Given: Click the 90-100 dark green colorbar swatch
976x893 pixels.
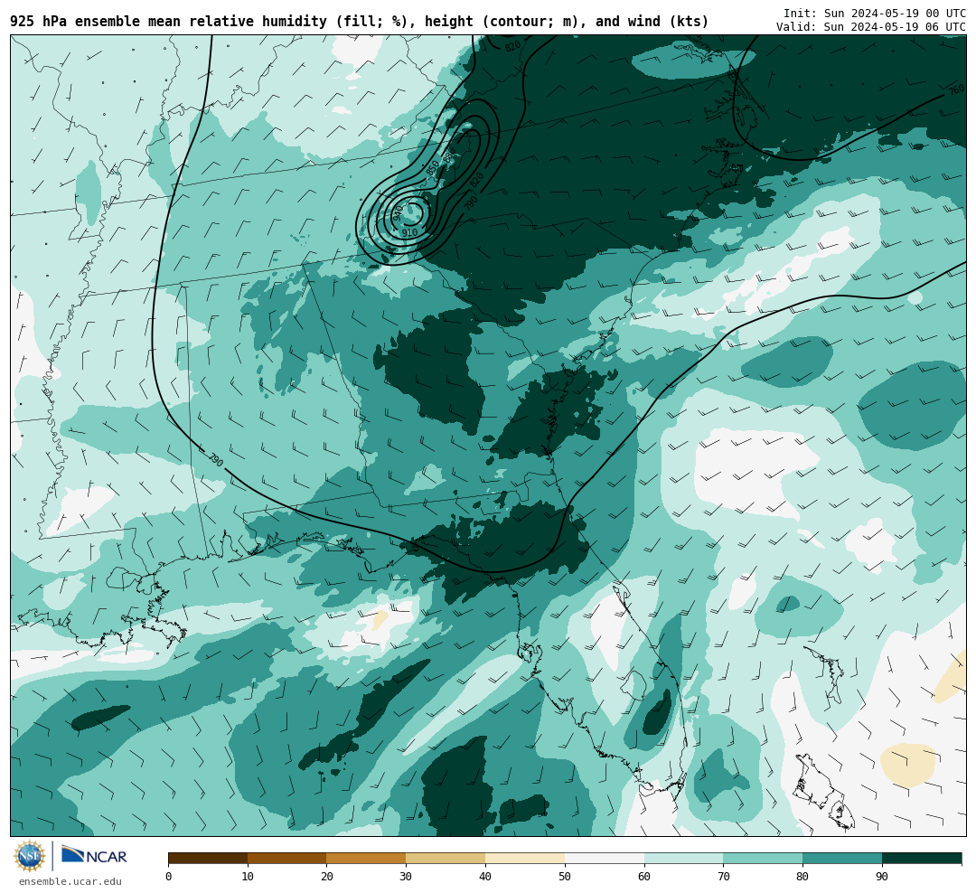Looking at the screenshot, I should [x=922, y=858].
